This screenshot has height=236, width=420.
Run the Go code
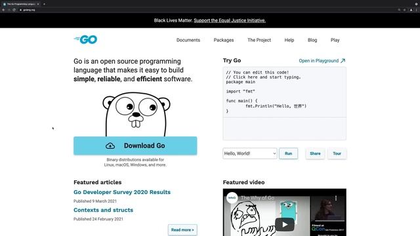[288, 153]
